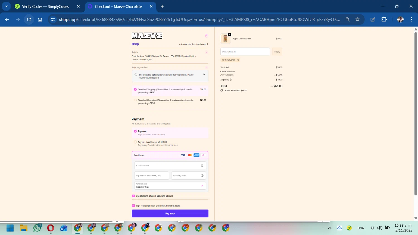Click the Apply discount button

277,52
